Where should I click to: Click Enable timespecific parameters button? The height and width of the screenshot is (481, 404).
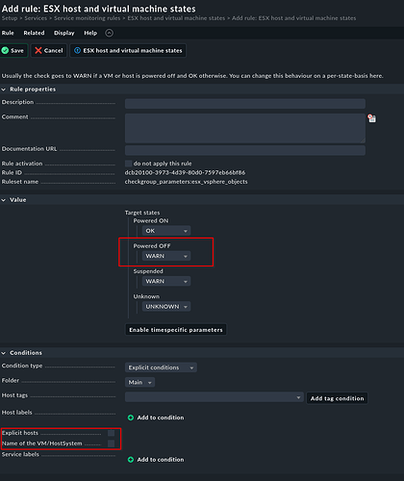point(176,330)
